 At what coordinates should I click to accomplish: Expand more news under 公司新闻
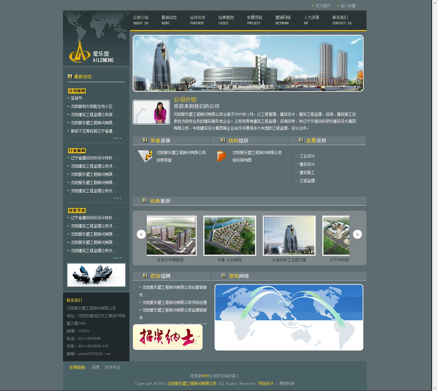click(x=117, y=138)
